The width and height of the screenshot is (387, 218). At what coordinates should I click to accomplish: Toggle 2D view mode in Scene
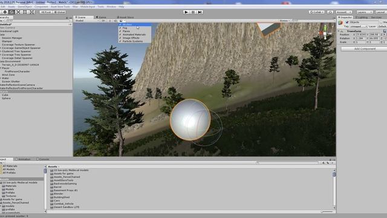[x=103, y=21]
